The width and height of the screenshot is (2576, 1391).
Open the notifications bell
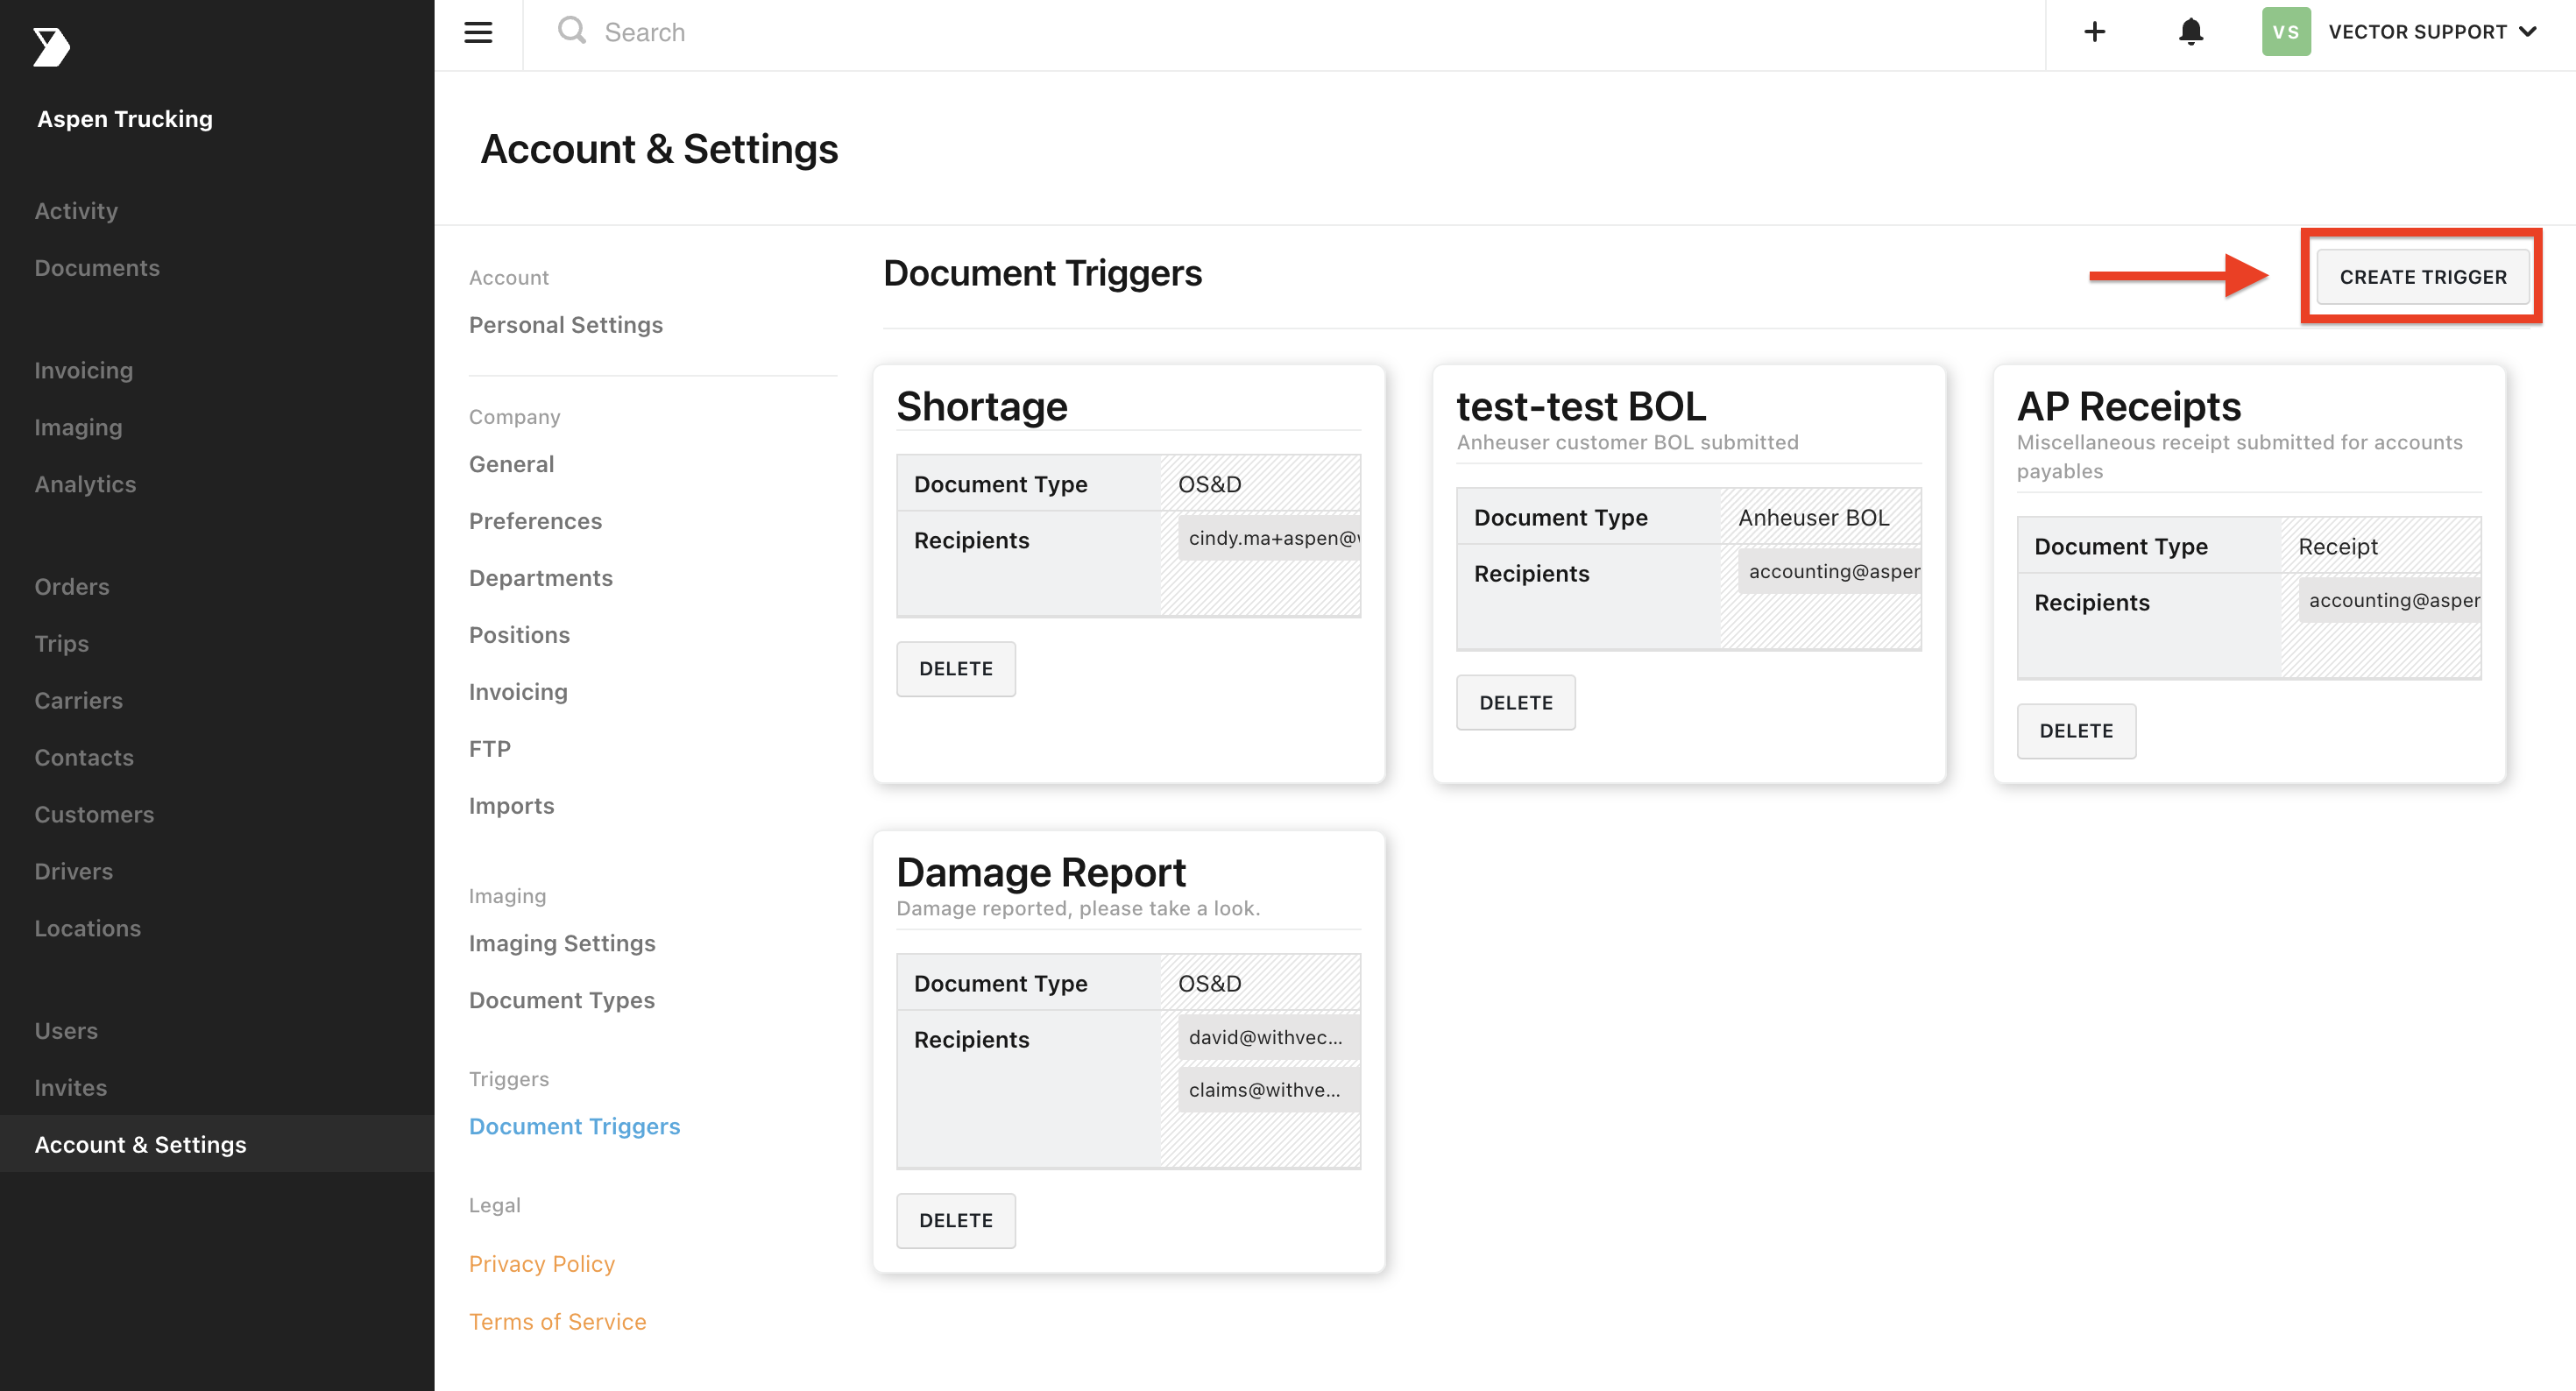(x=2190, y=32)
